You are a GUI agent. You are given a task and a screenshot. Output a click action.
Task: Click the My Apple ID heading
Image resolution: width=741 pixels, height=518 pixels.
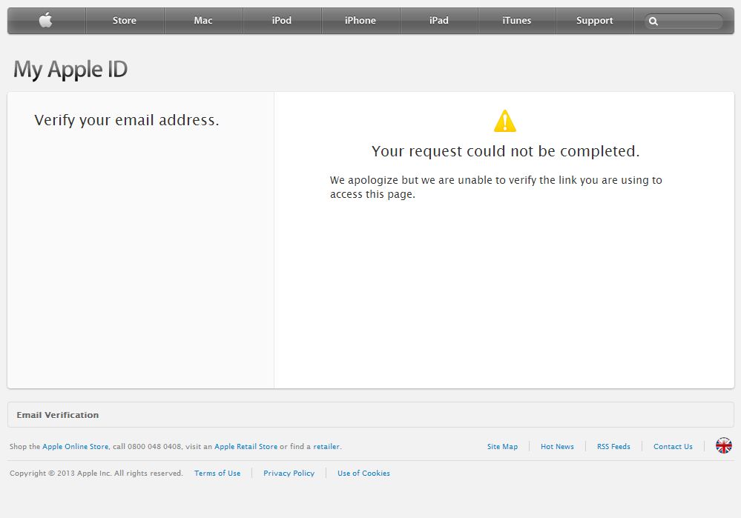click(70, 70)
